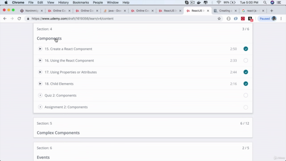
Task: Expand Section 6 Events
Action: tap(143, 152)
